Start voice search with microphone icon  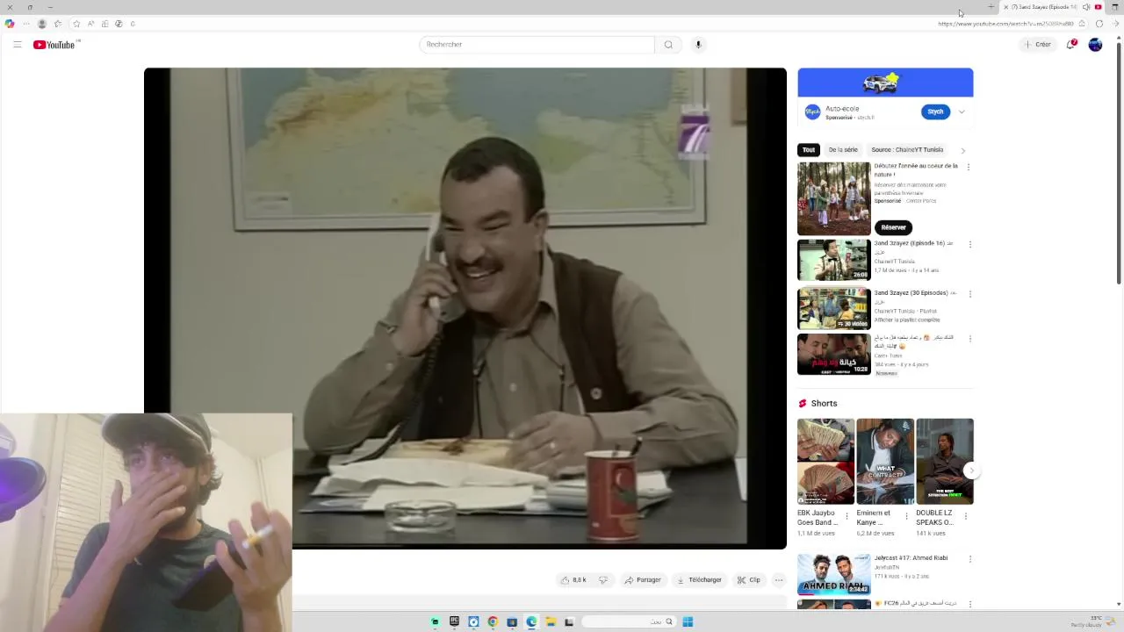[698, 45]
